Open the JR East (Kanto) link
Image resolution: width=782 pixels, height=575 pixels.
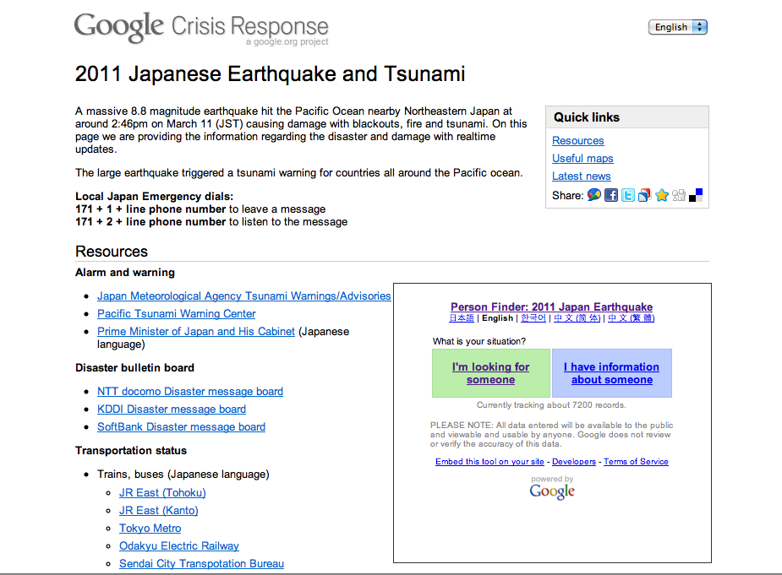(159, 511)
